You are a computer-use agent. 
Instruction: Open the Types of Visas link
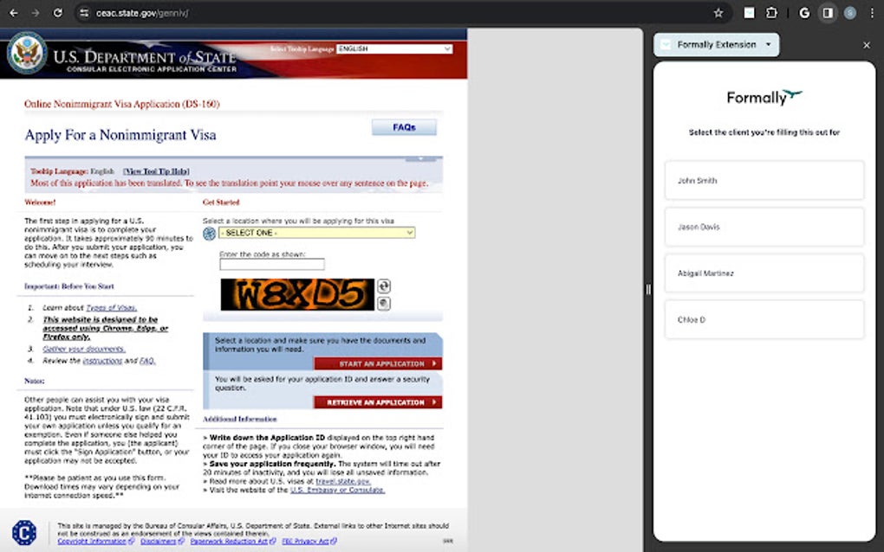coord(111,307)
